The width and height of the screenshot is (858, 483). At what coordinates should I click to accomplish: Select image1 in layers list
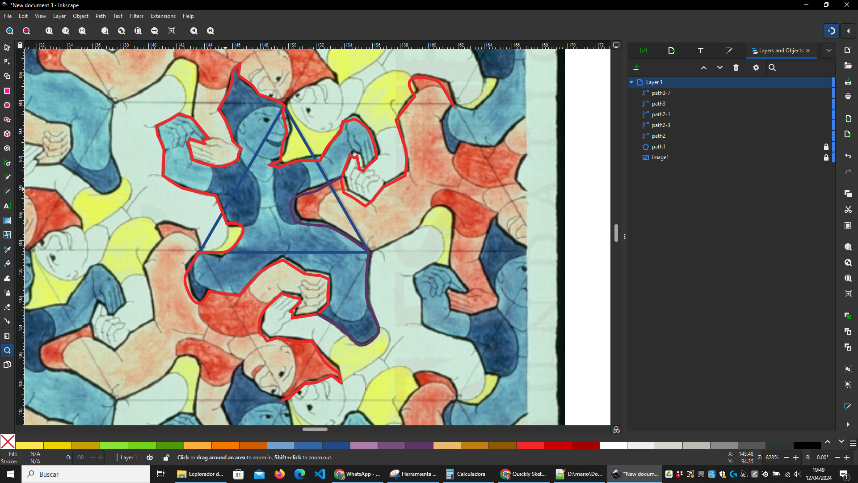731,157
